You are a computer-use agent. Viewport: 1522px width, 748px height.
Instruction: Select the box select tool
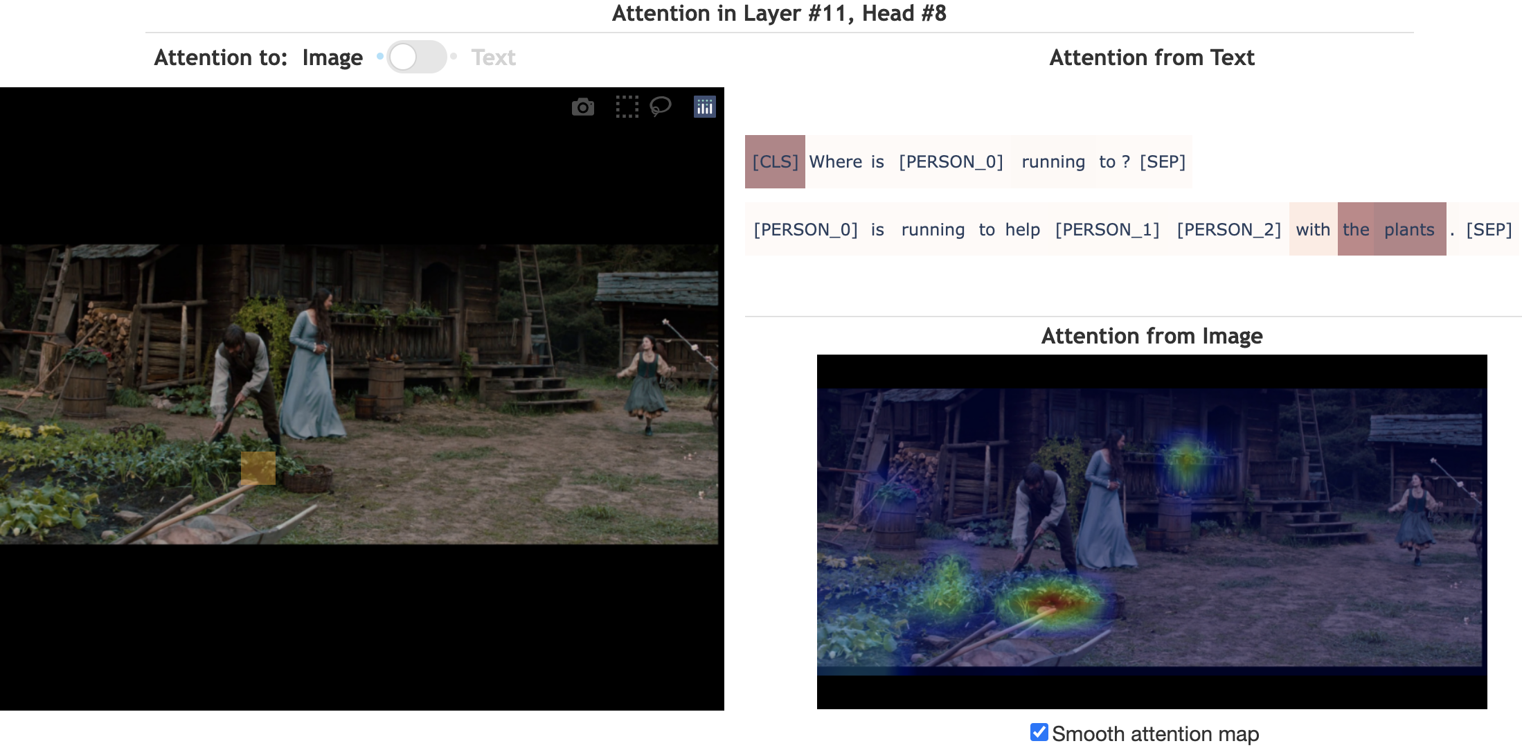(627, 107)
